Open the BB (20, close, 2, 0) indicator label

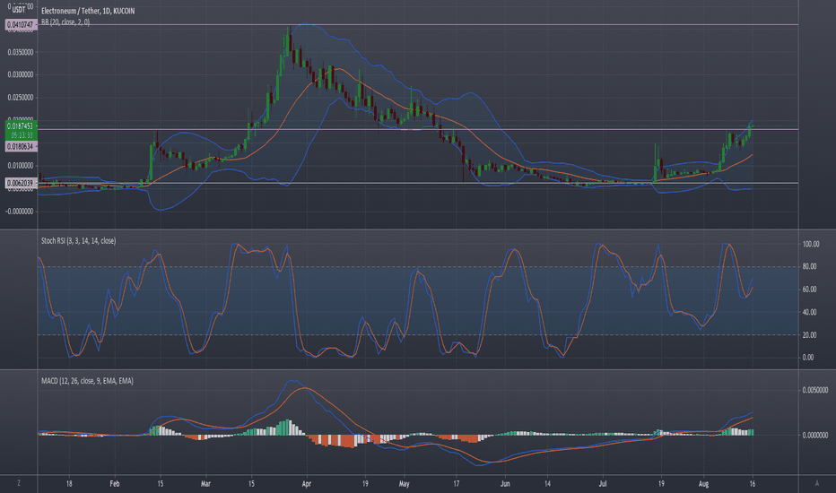point(65,22)
